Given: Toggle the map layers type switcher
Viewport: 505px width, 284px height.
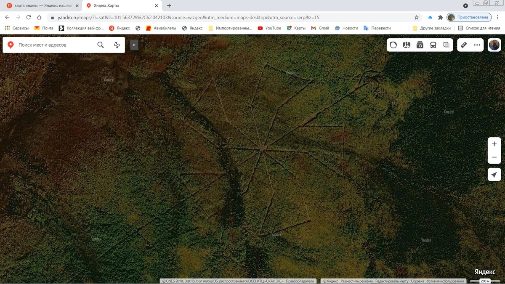Looking at the screenshot, I should (447, 45).
